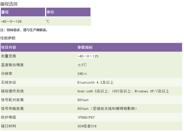This screenshot has height=132, width=184.
Task: Select the 温度输出精度 row label
Action: coord(12,65)
